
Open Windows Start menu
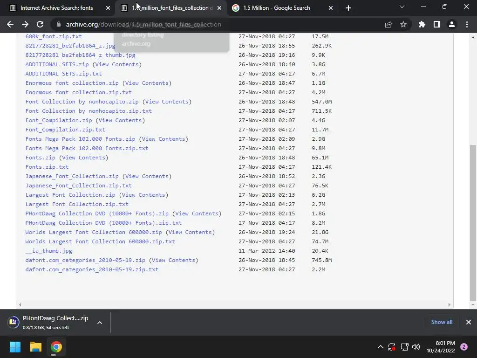point(15,347)
